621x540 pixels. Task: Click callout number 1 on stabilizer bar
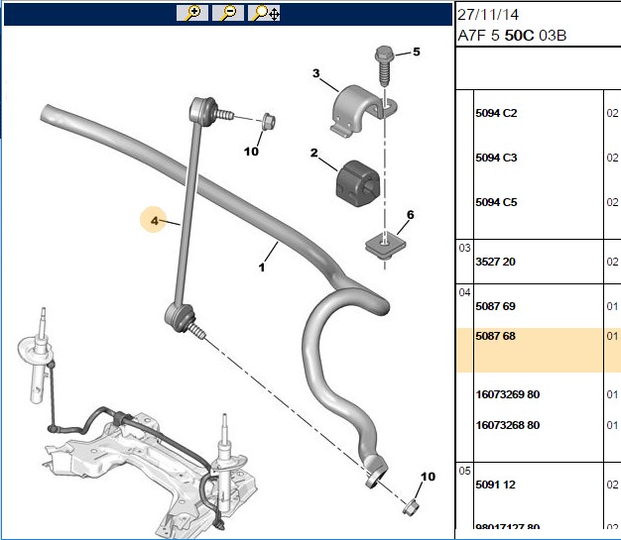coord(261,268)
